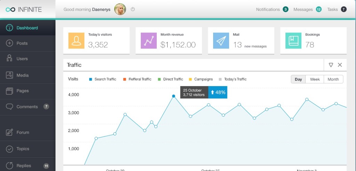This screenshot has height=171, width=356.
Task: Click the blue Mail paper plane icon
Action: tap(221, 41)
